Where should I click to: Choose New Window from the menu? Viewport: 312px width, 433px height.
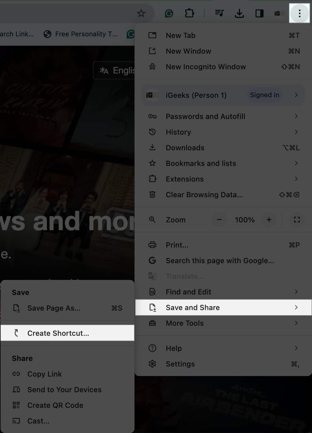coord(223,51)
